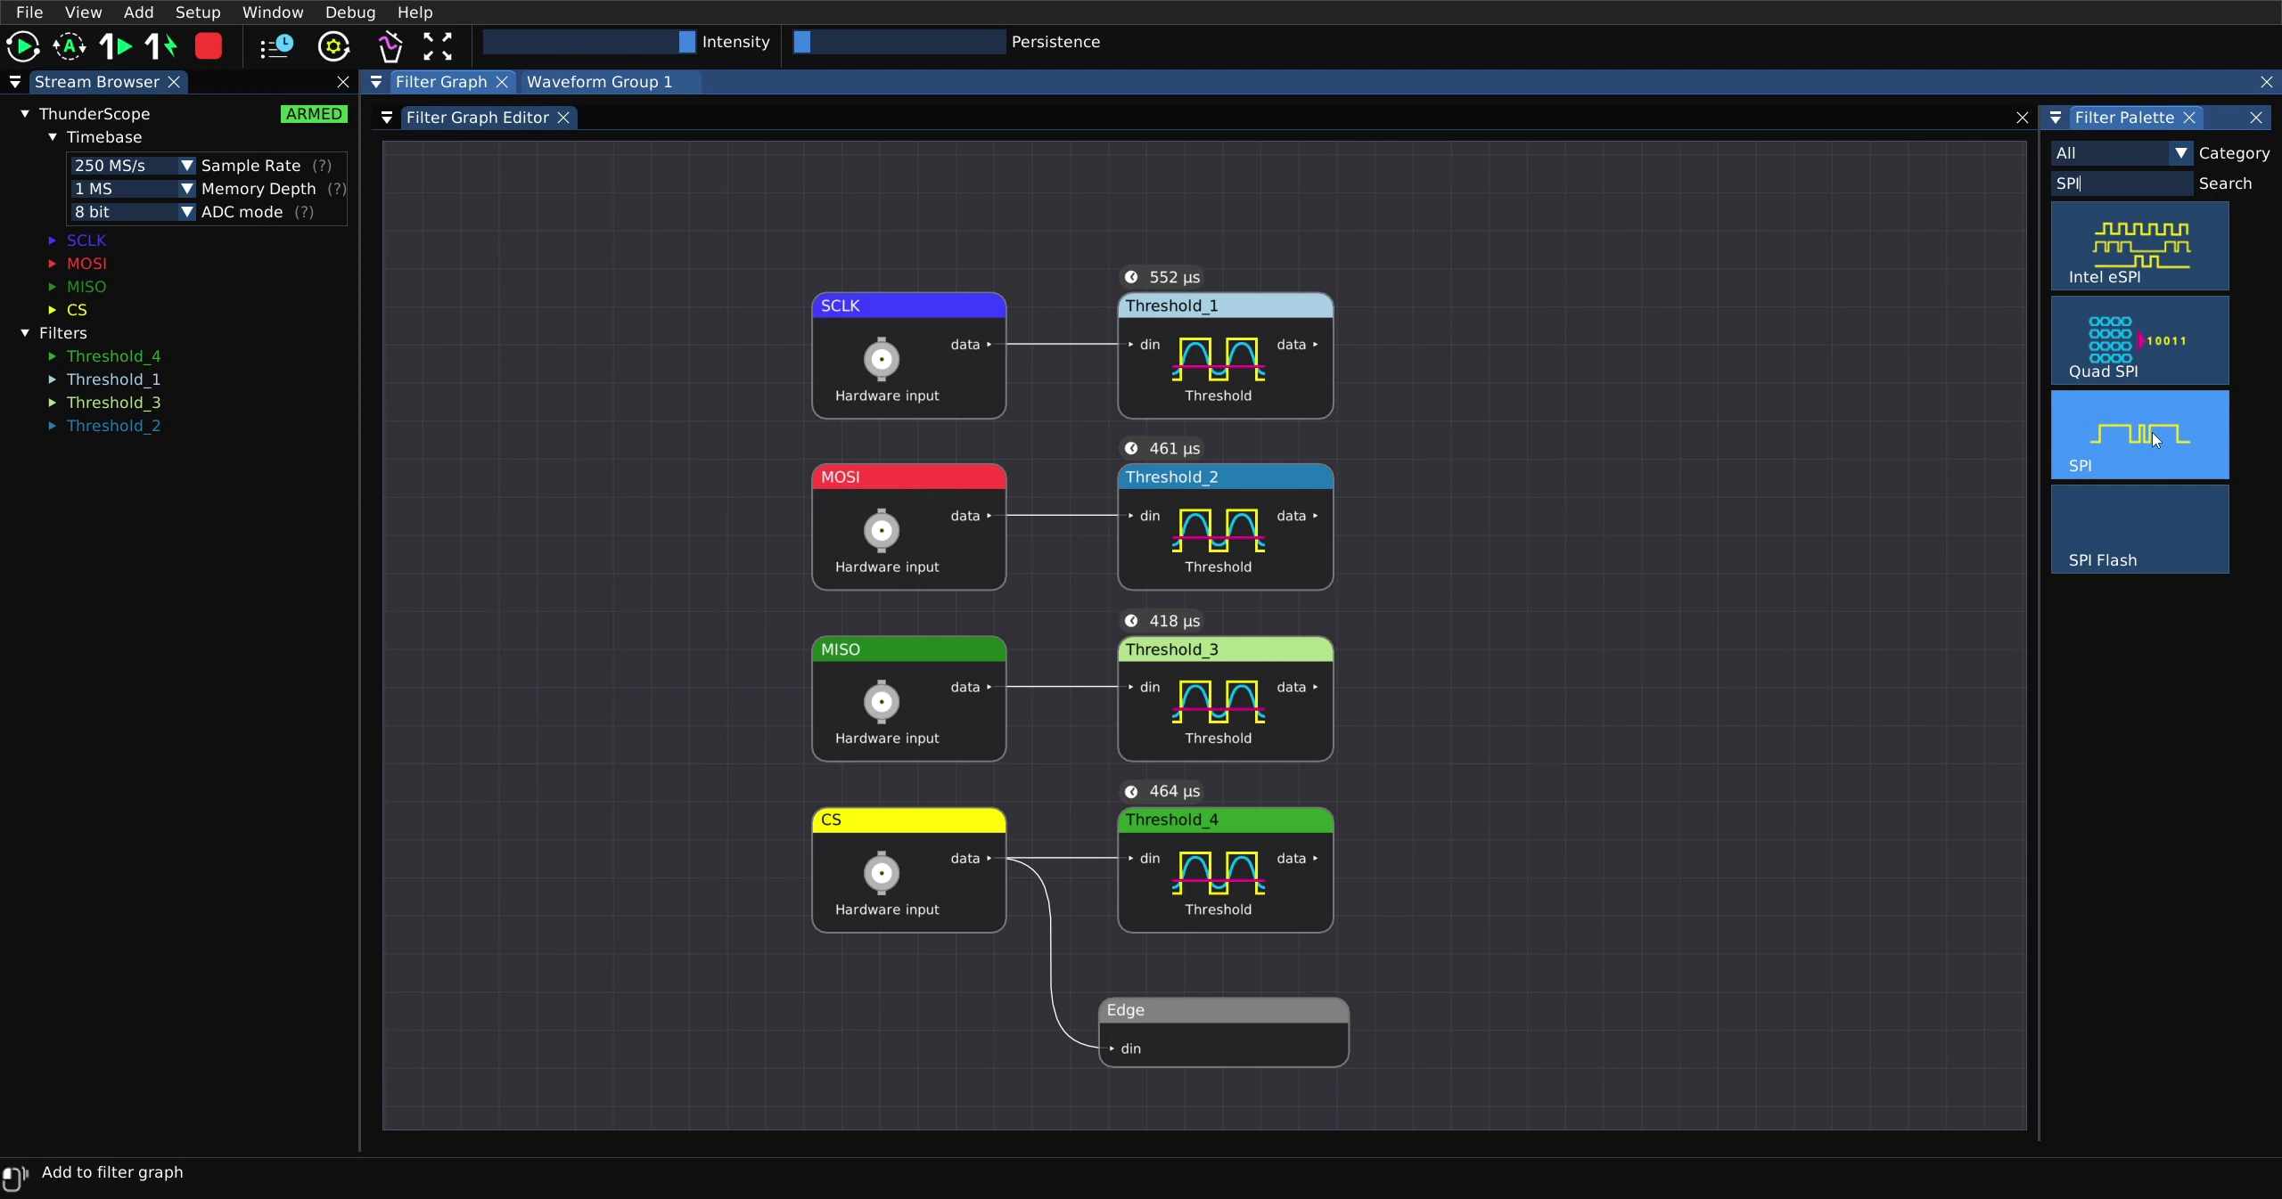This screenshot has width=2282, height=1199.
Task: Click the force single trigger icon
Action: (161, 46)
